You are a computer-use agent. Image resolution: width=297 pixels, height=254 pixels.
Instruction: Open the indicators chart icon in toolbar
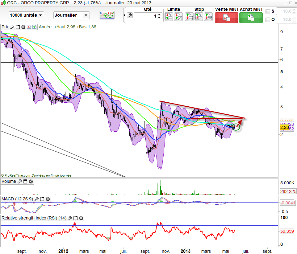(107, 15)
